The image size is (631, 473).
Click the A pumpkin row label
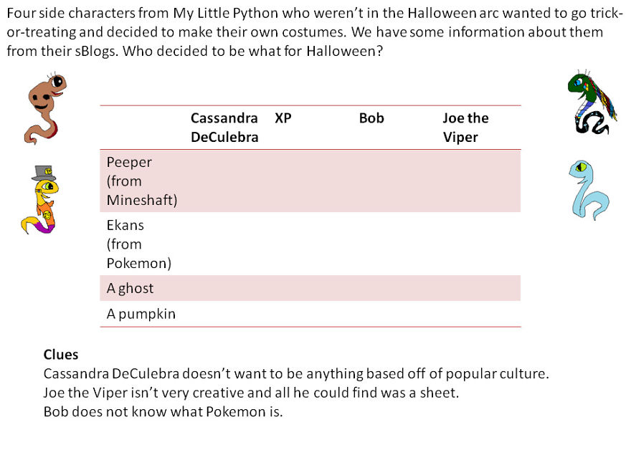click(141, 314)
